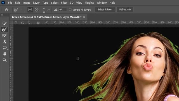
Task: Expand the tools panel double-arrow
Action: [x=2, y=15]
